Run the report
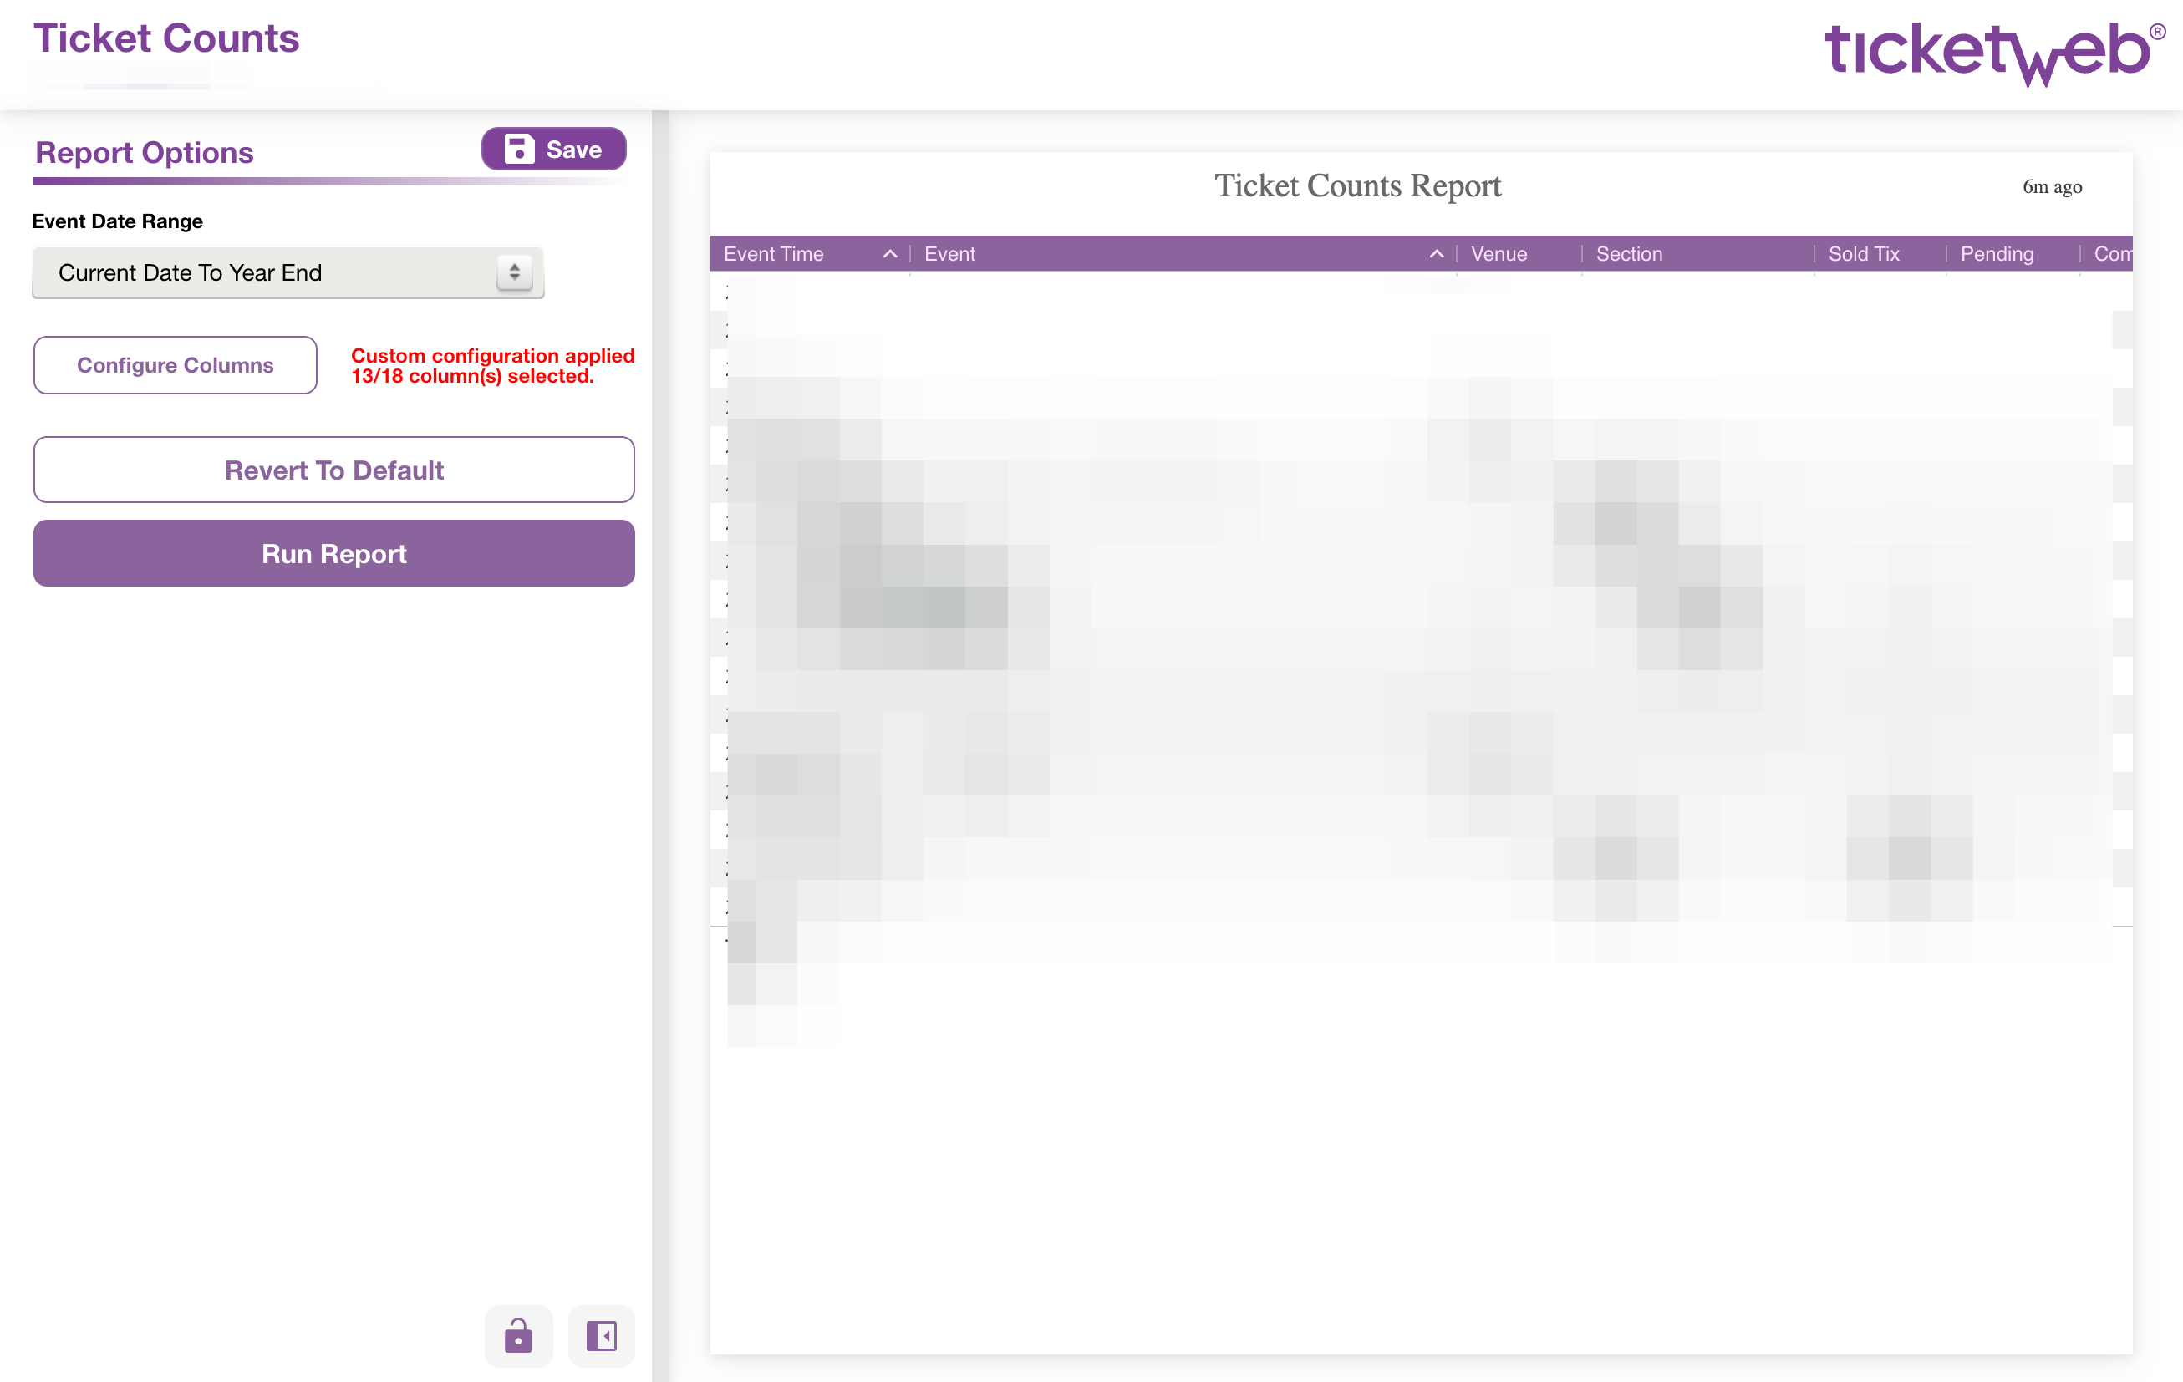 click(333, 554)
